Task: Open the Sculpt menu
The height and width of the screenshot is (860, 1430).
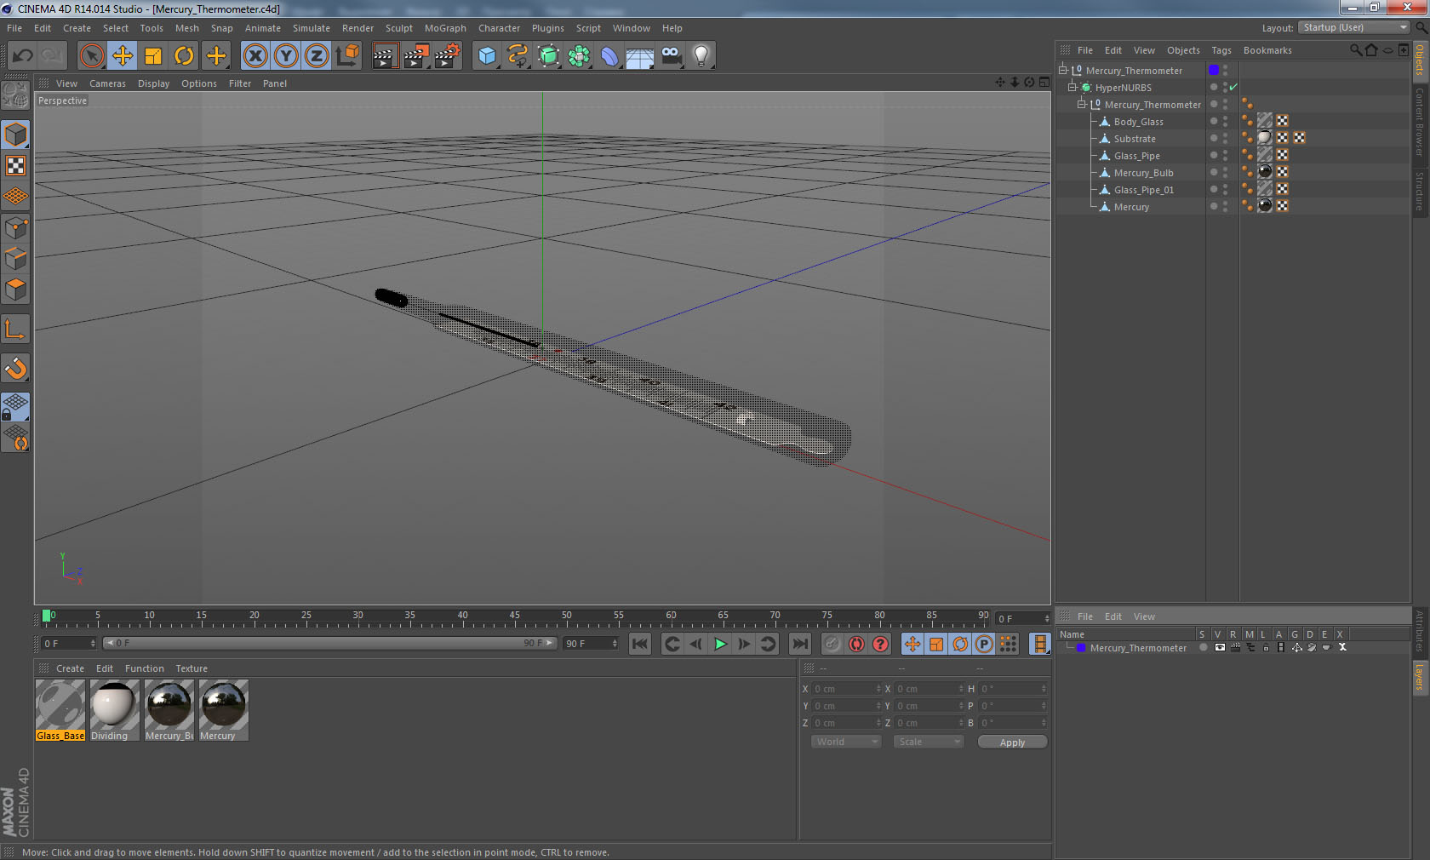Action: click(x=398, y=28)
